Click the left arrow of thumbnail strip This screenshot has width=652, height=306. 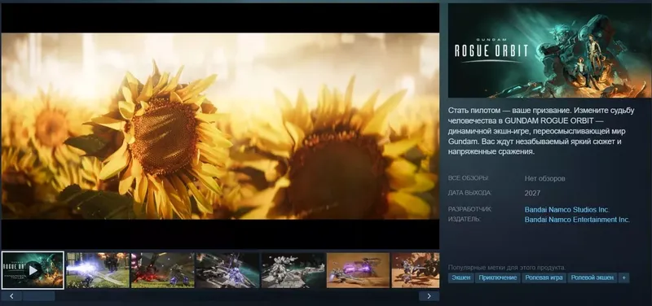click(11, 296)
